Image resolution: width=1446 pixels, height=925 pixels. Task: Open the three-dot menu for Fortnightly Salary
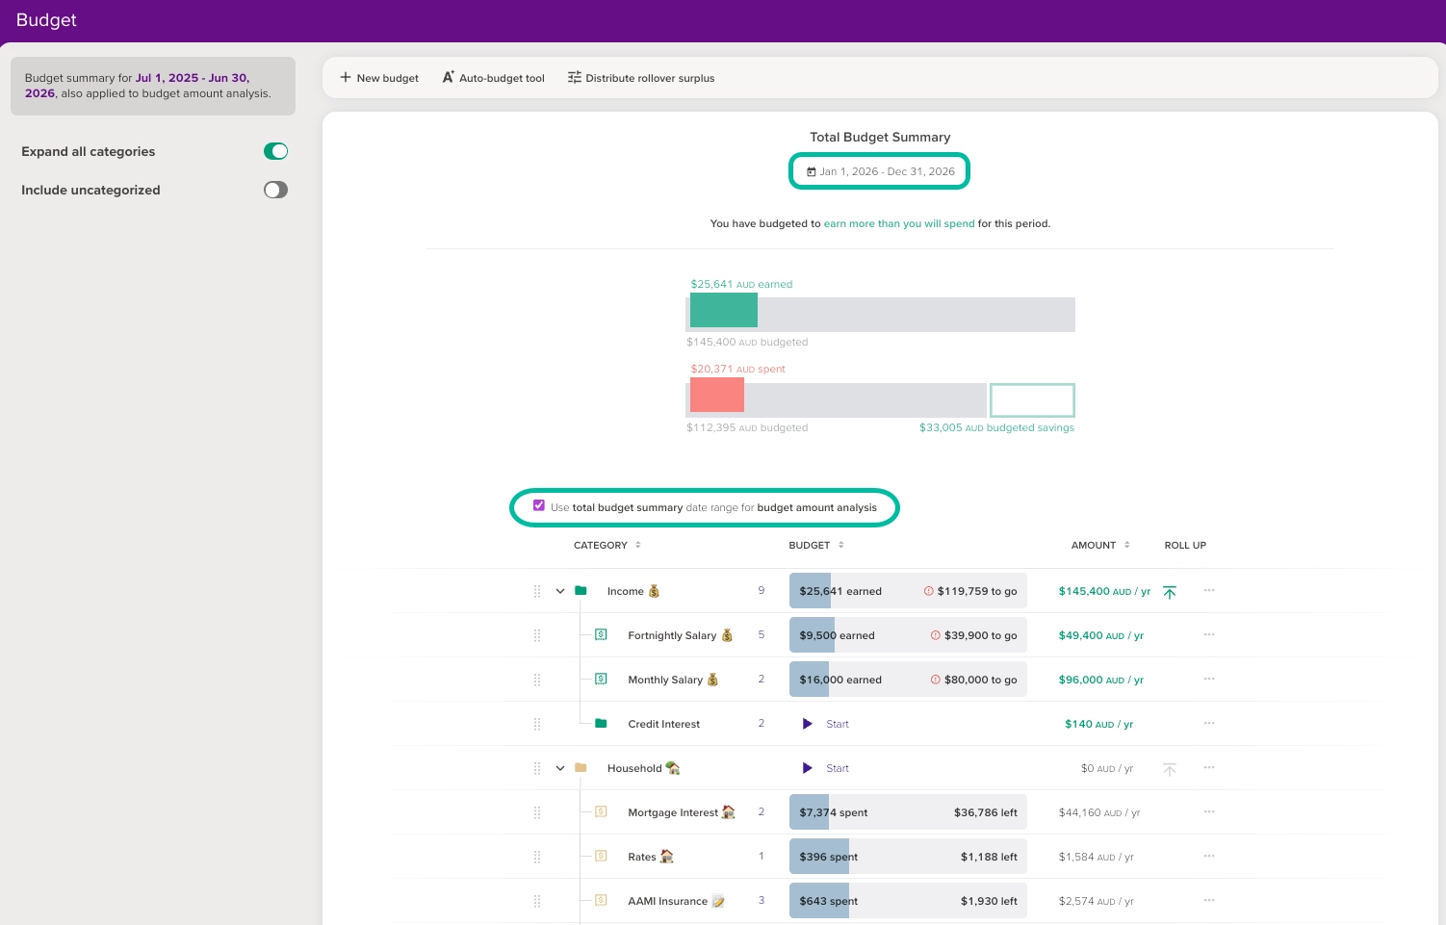1209,635
